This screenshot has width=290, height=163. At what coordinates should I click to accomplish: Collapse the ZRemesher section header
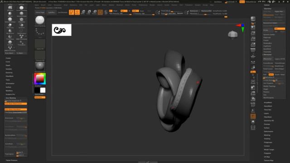[x=267, y=55]
